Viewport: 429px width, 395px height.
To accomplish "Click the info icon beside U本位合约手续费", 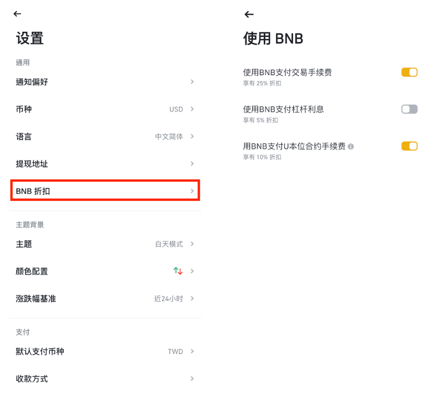I will (x=351, y=146).
